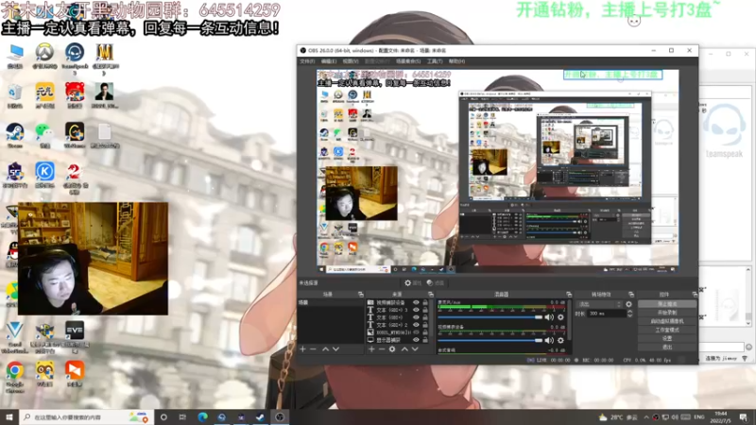Screen dimensions: 756x425
Task: Open OBS 设置 settings button in Controls
Action: [x=667, y=338]
